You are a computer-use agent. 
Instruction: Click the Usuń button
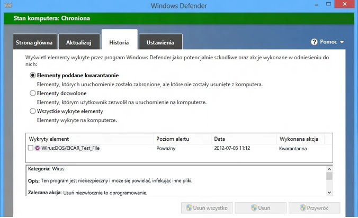[x=261, y=208]
